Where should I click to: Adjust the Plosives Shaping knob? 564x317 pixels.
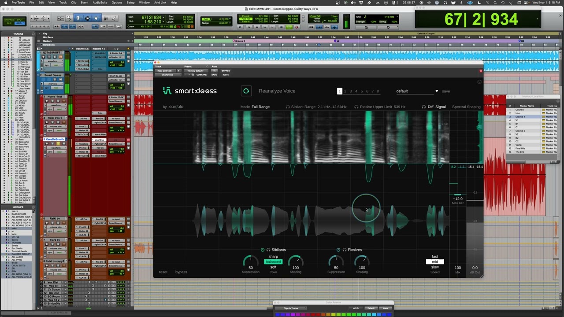pyautogui.click(x=362, y=262)
